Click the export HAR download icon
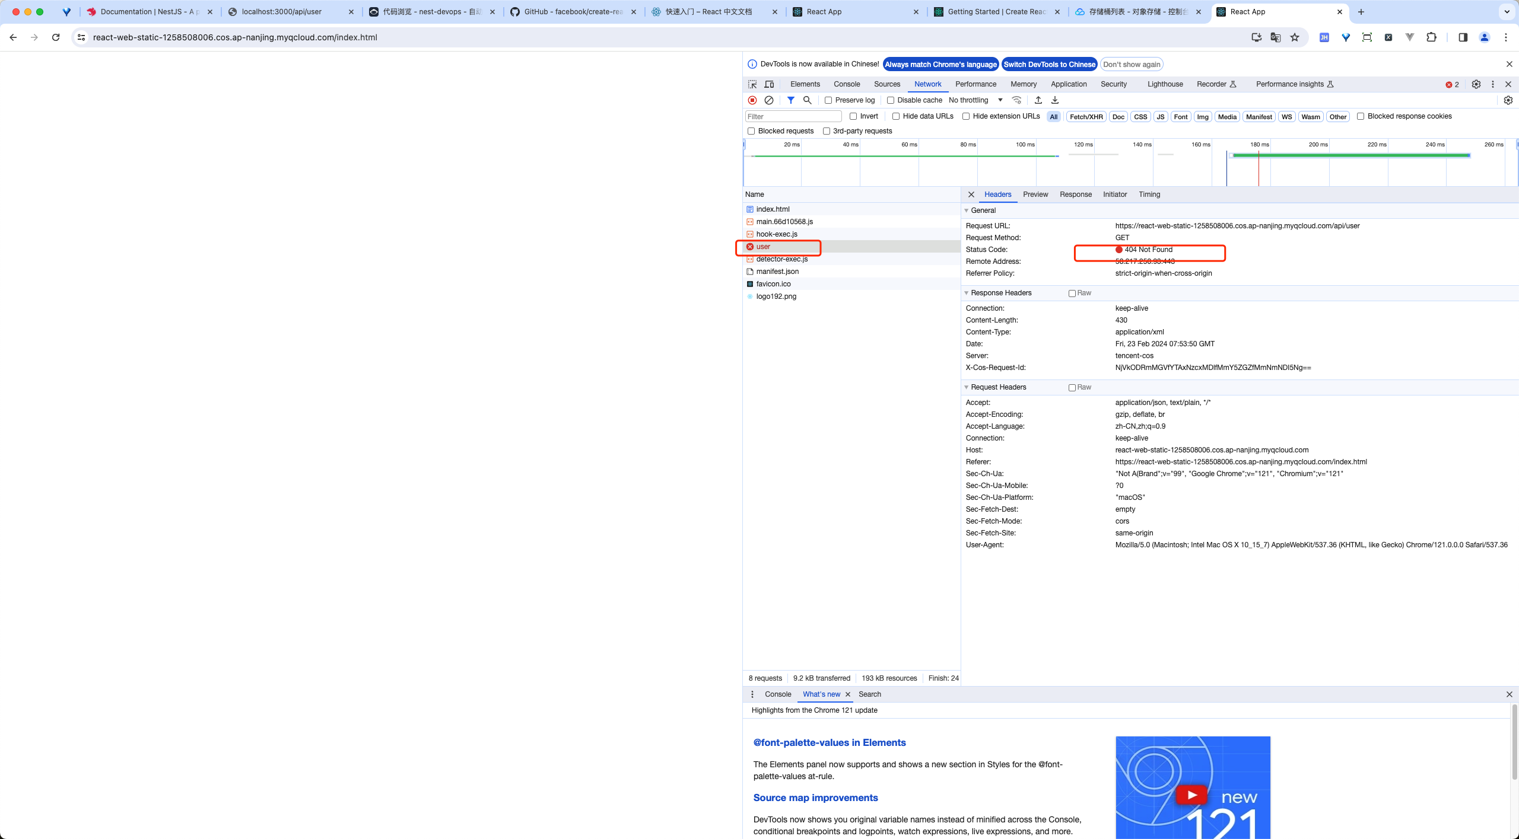Viewport: 1519px width, 839px height. (1055, 100)
